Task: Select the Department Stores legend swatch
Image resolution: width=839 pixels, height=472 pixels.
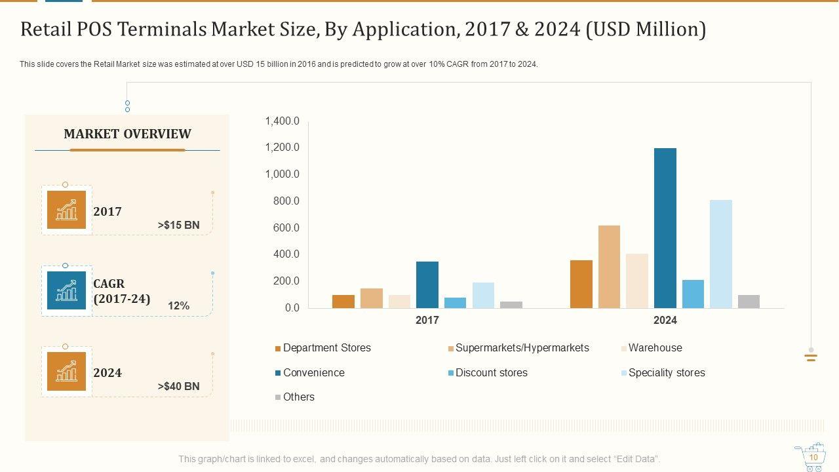Action: [278, 349]
